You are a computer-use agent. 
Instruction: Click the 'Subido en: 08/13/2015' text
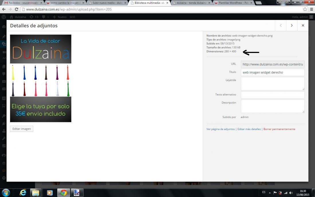[220, 43]
